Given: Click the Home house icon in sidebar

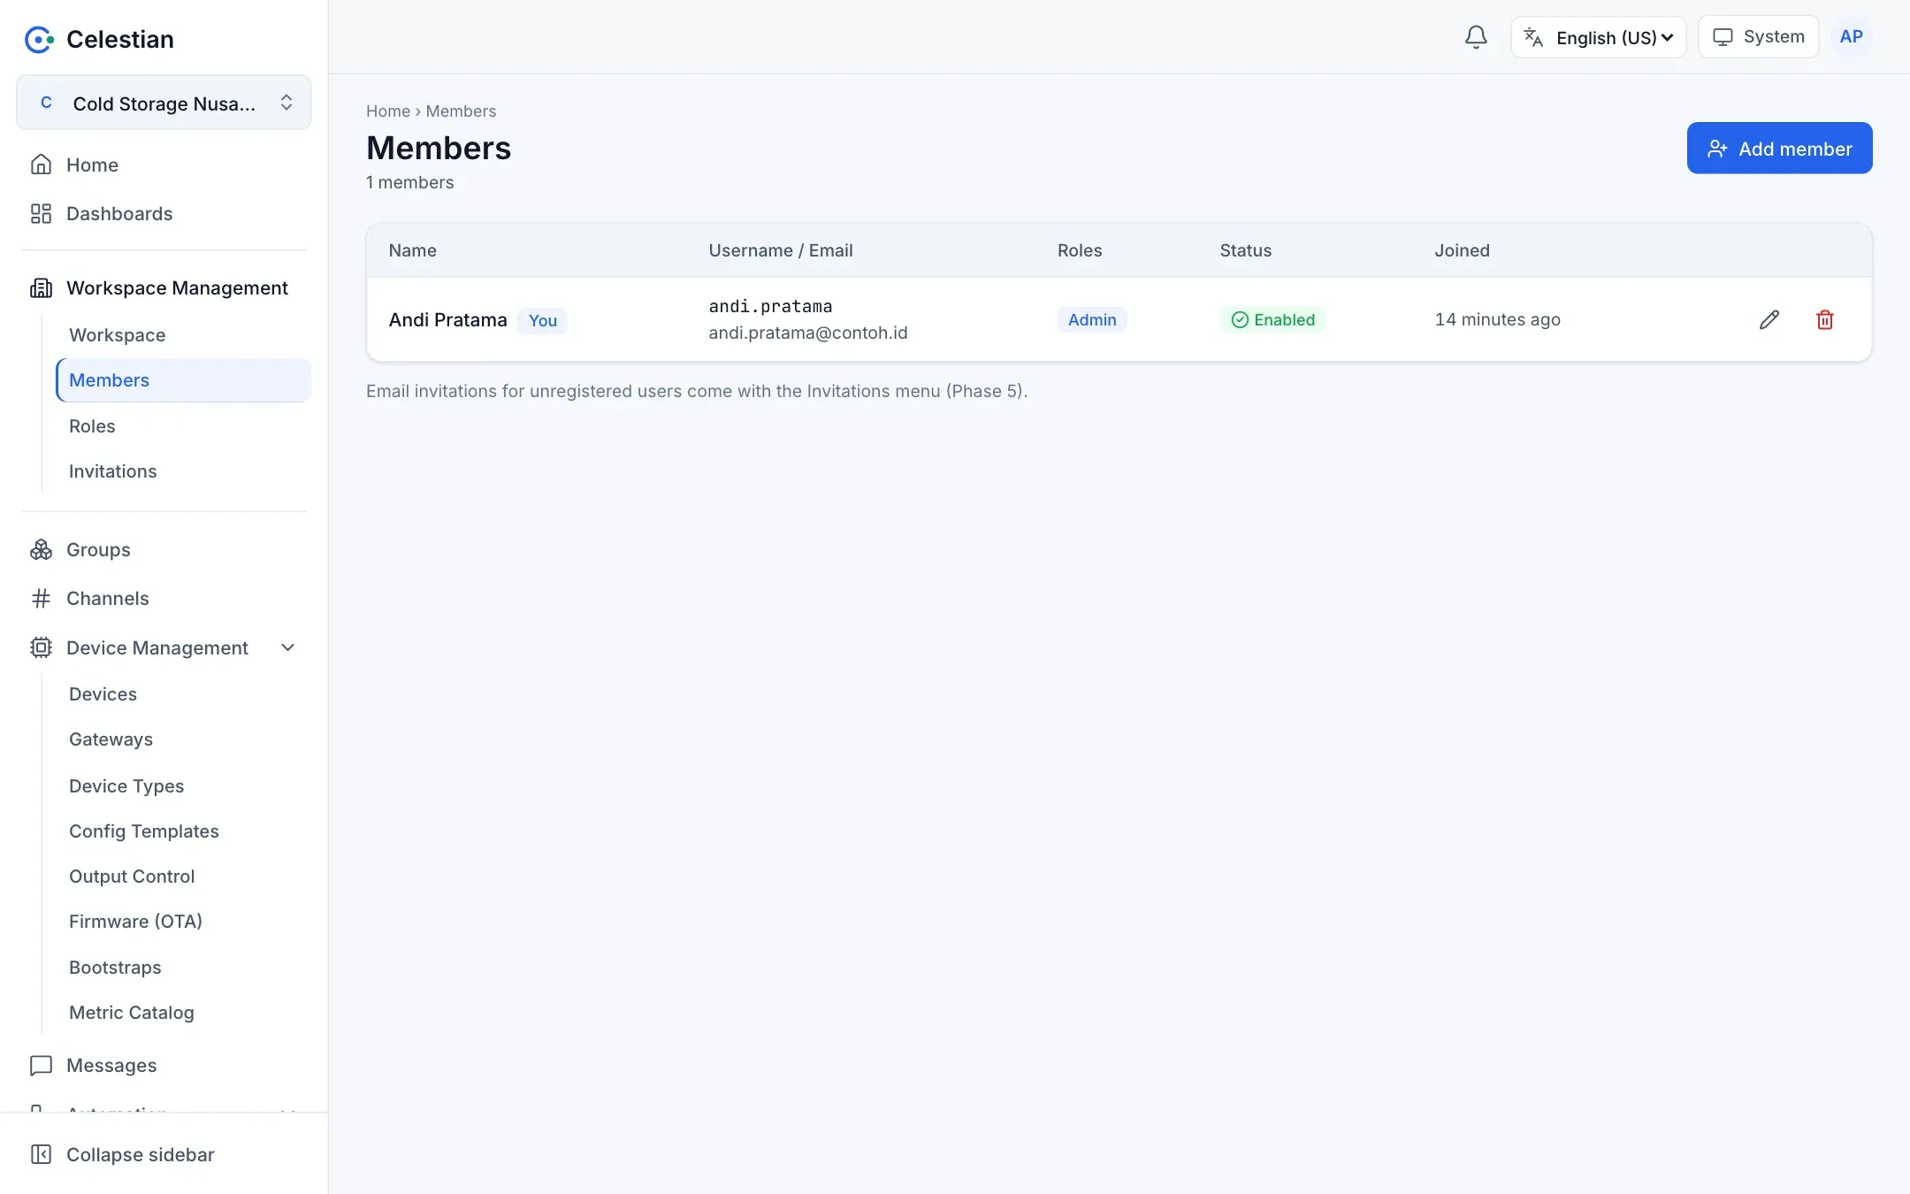Looking at the screenshot, I should [x=41, y=165].
